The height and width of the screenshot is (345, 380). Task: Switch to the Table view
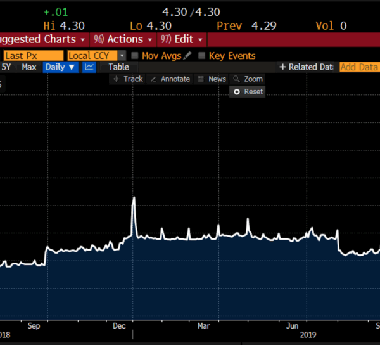pyautogui.click(x=118, y=67)
